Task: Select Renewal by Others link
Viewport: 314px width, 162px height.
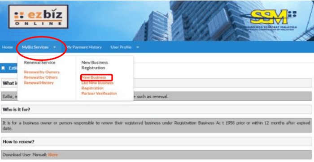Action: pyautogui.click(x=41, y=77)
